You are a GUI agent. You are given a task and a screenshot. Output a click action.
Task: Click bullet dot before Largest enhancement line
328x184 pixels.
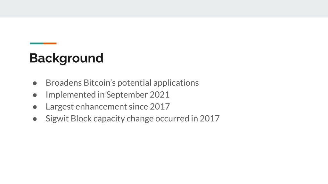coord(35,107)
